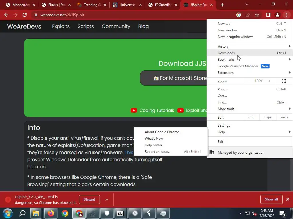Open taskbar search magnifier
The width and height of the screenshot is (293, 219).
pyautogui.click(x=22, y=213)
